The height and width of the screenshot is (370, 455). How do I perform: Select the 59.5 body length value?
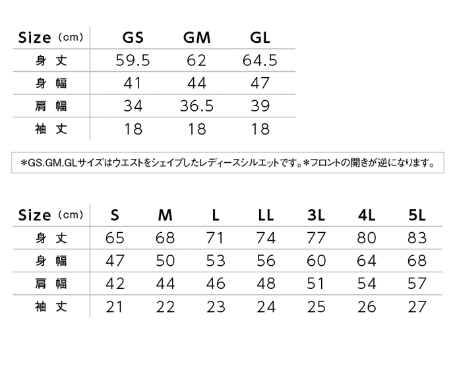(133, 61)
